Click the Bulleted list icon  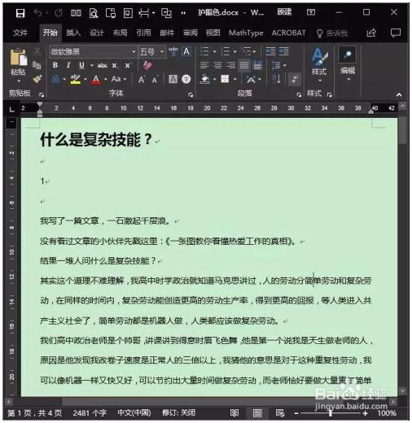tap(204, 51)
